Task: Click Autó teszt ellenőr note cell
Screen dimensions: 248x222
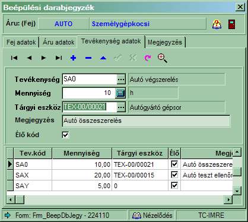Action: (207, 175)
